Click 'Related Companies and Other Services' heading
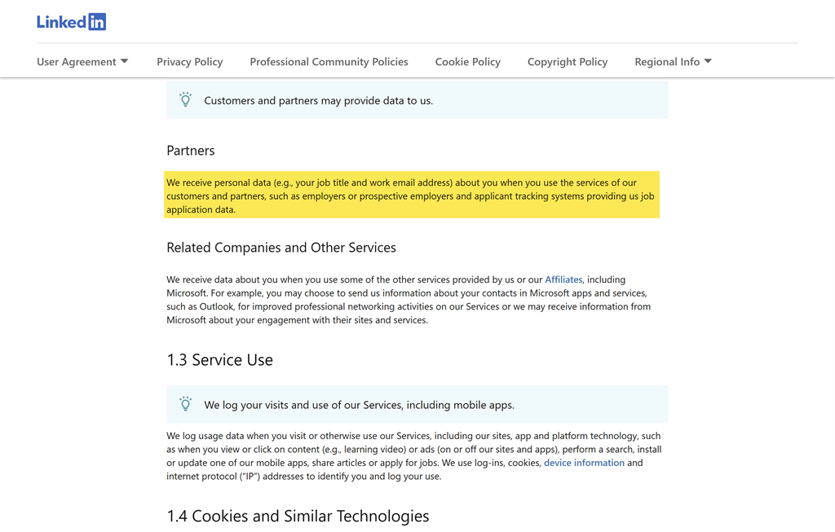 click(x=281, y=248)
